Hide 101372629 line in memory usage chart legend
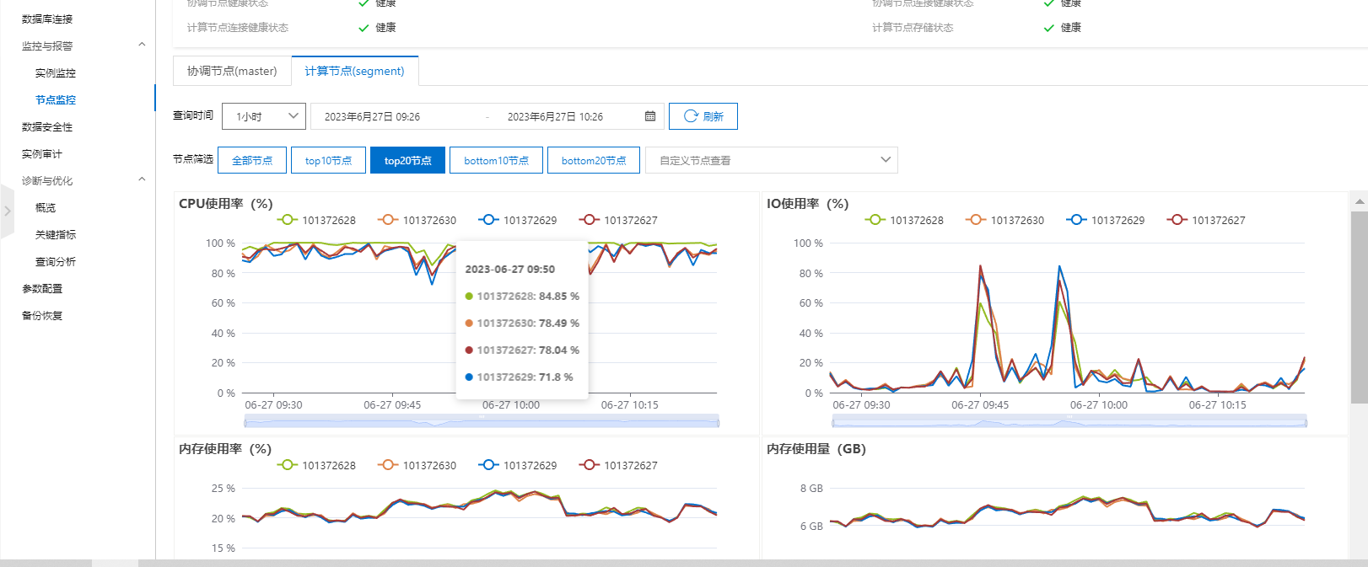Image resolution: width=1368 pixels, height=567 pixels. pos(518,465)
